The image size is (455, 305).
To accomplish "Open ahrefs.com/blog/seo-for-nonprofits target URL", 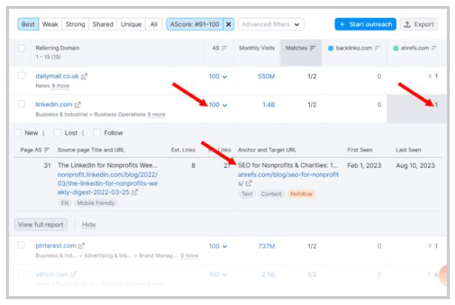I will click(x=288, y=179).
